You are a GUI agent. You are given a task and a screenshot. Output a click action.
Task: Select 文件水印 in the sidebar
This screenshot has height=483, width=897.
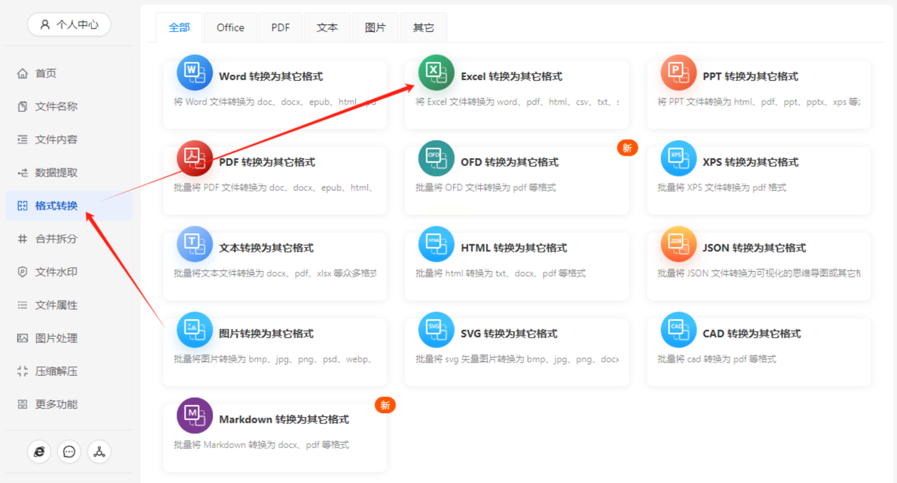click(x=56, y=272)
